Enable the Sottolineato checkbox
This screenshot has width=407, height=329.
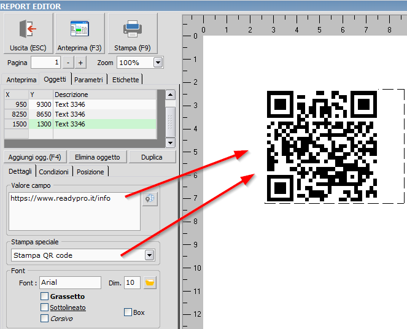(x=45, y=308)
